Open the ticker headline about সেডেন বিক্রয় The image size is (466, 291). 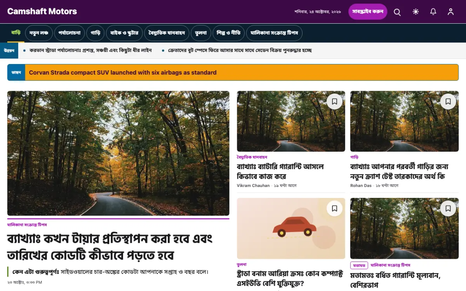(240, 50)
